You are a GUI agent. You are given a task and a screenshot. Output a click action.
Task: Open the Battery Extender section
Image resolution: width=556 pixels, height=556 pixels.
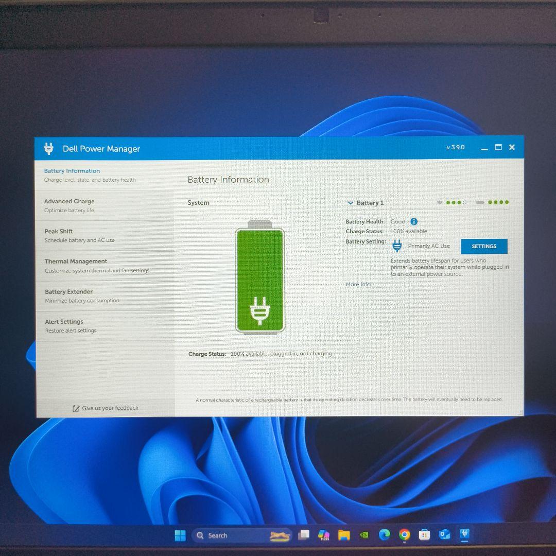click(68, 291)
